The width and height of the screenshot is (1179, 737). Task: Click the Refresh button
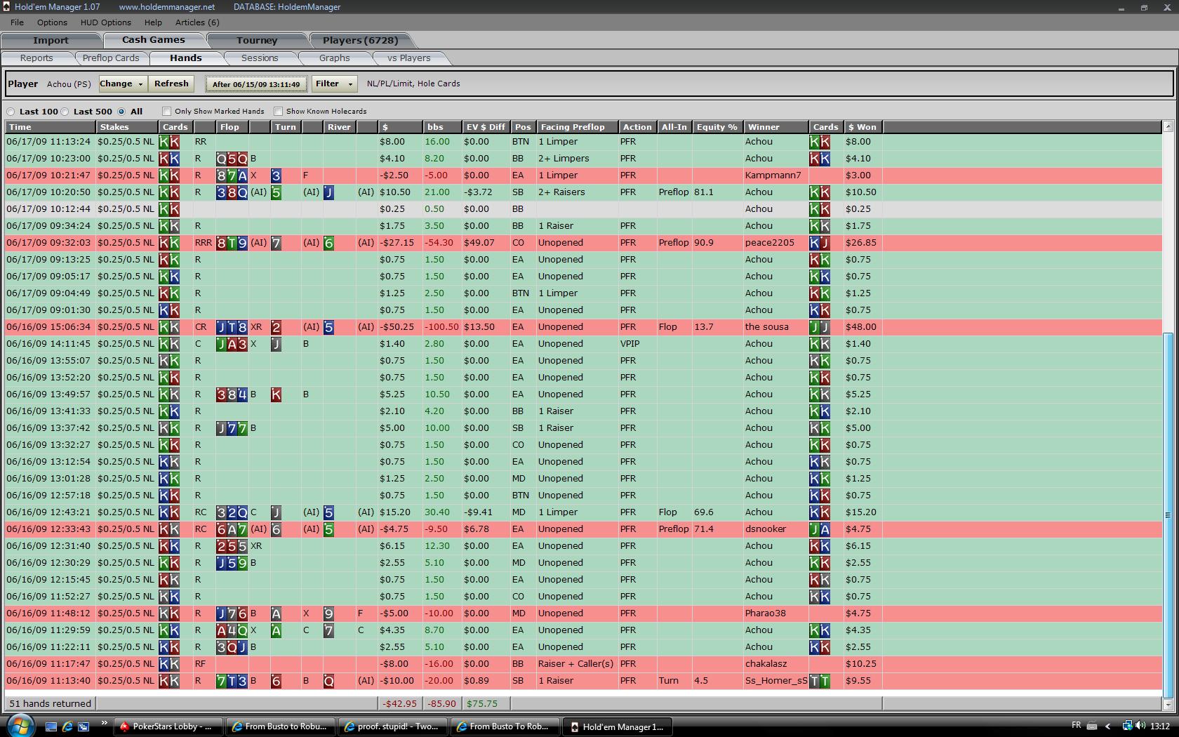[171, 84]
